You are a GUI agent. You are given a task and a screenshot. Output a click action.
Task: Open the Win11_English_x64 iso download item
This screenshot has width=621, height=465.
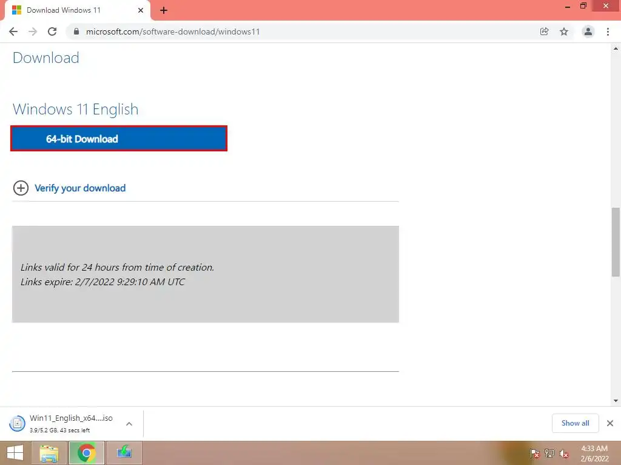[71, 423]
